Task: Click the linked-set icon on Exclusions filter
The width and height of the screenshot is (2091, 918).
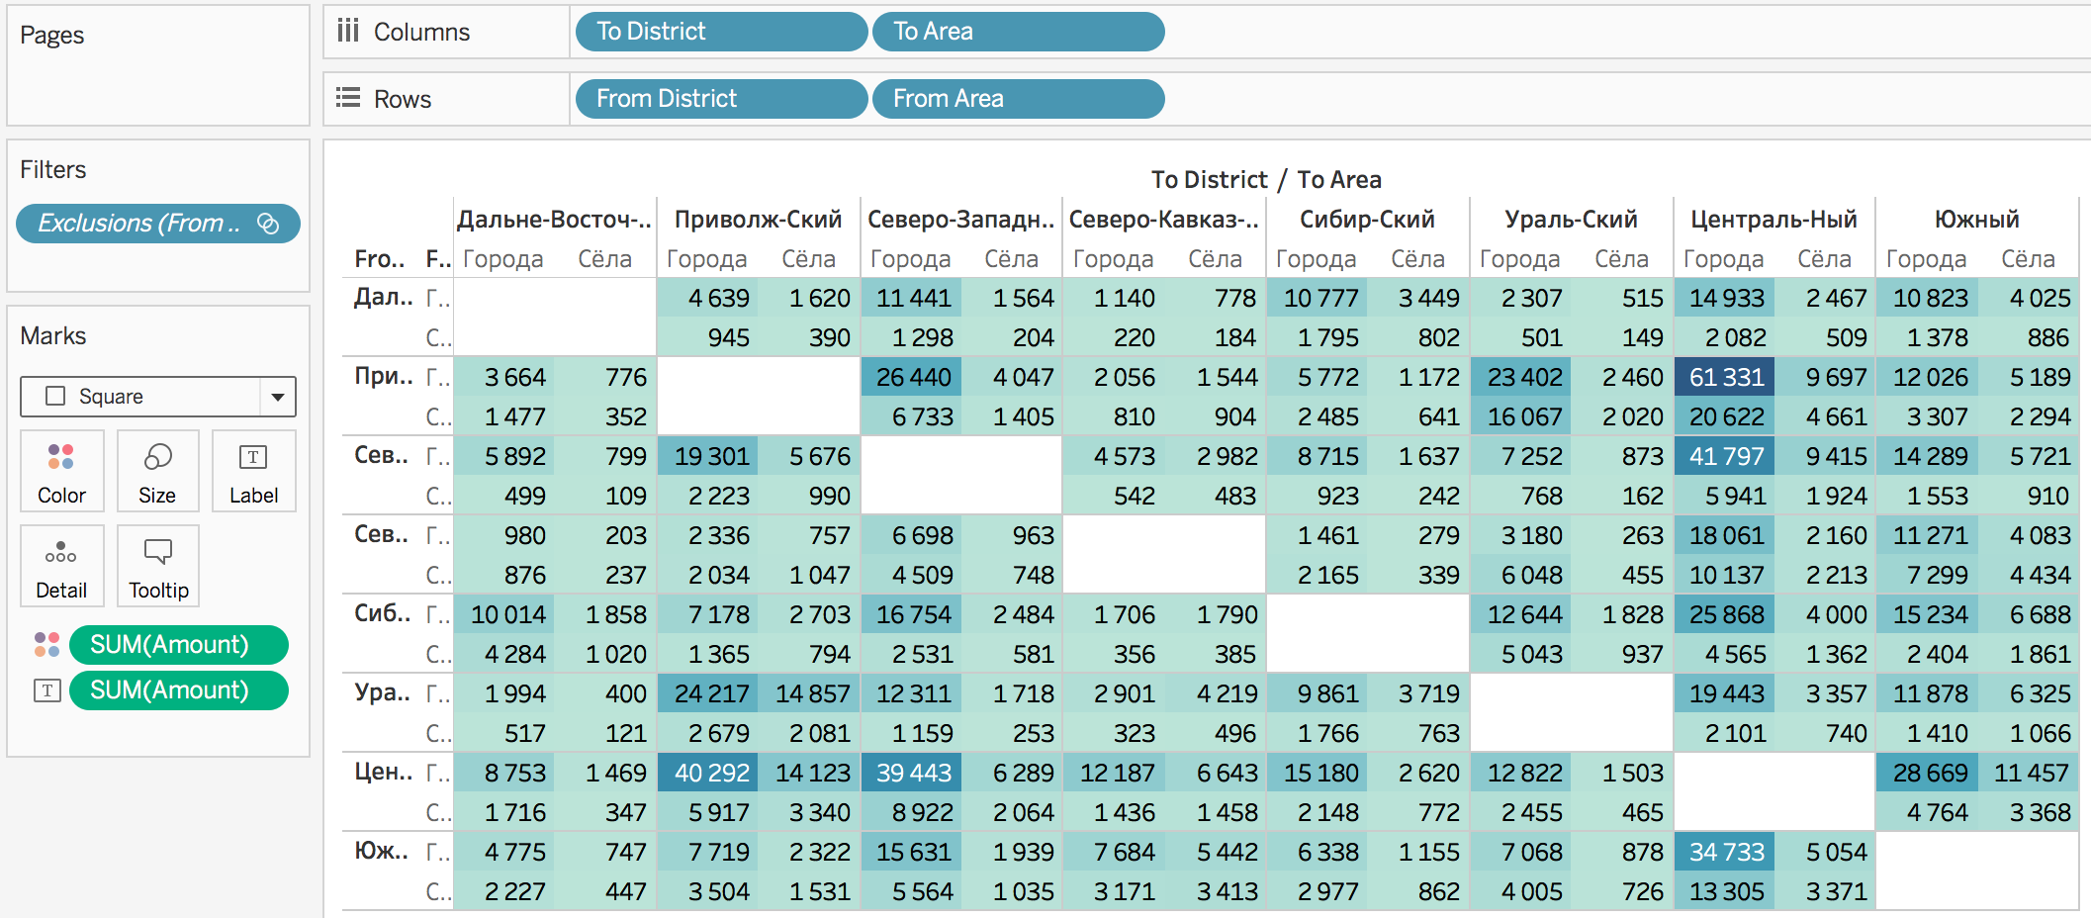Action: point(268,224)
